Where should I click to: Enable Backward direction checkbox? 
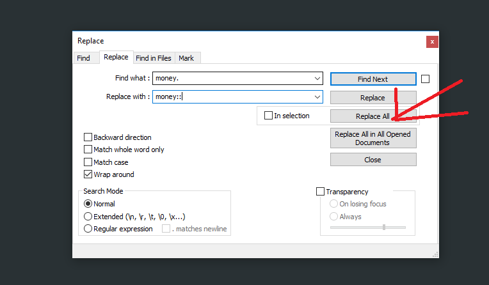(88, 137)
